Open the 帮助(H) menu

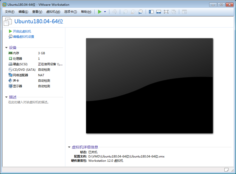(86, 12)
